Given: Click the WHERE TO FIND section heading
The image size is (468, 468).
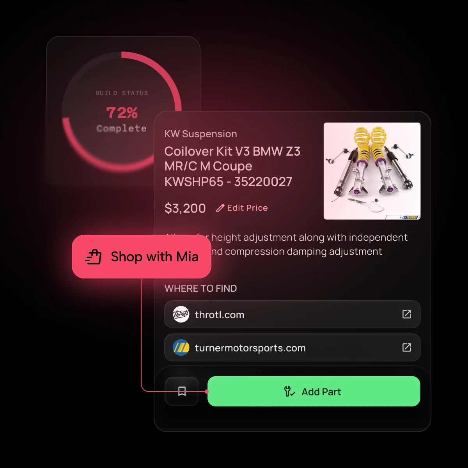Looking at the screenshot, I should coord(201,288).
